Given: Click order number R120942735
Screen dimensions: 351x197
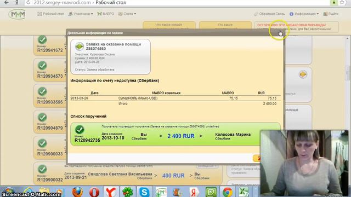Looking at the screenshot, I should coord(87,140).
